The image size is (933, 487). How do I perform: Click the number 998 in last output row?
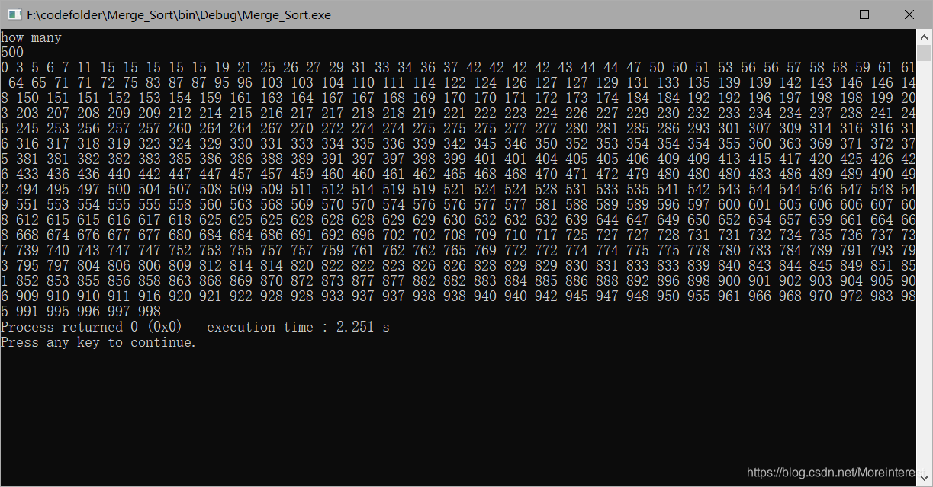pos(150,312)
